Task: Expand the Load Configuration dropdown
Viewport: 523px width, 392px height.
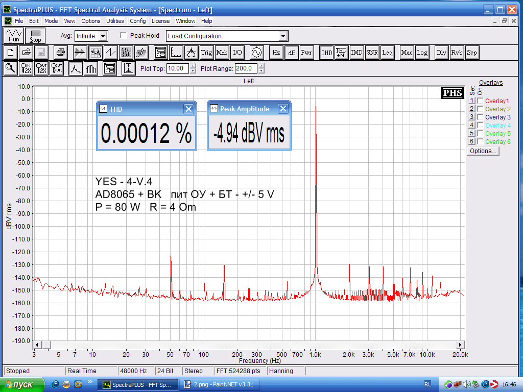Action: pyautogui.click(x=283, y=36)
